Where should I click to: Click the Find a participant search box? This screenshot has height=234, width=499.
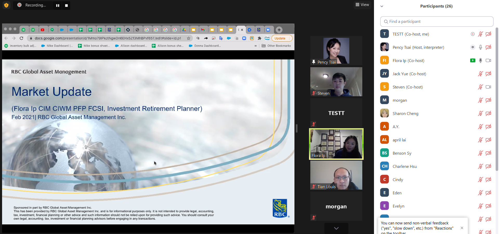[x=437, y=22]
